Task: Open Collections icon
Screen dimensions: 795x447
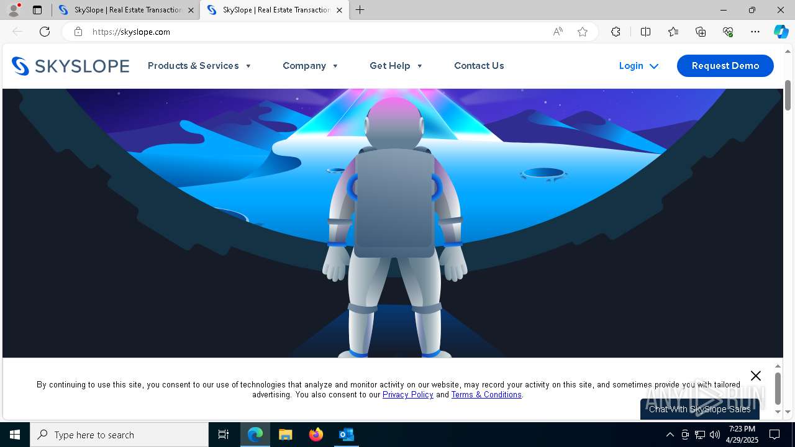Action: (x=701, y=32)
